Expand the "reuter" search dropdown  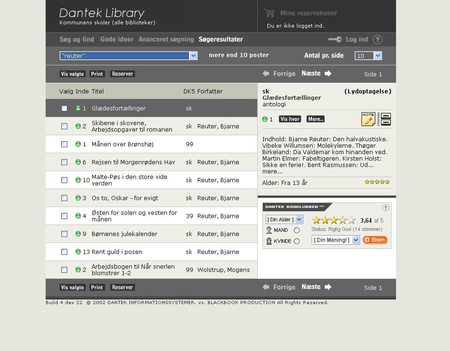point(194,56)
